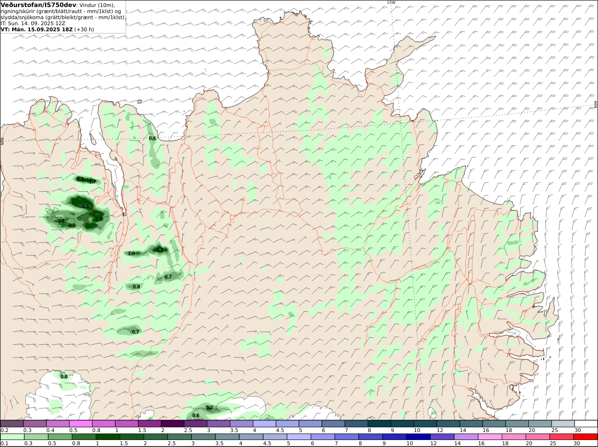Click the valid time line 'VT: Mán. 15.09.2025 18Z'
The image size is (598, 447).
tap(36, 29)
